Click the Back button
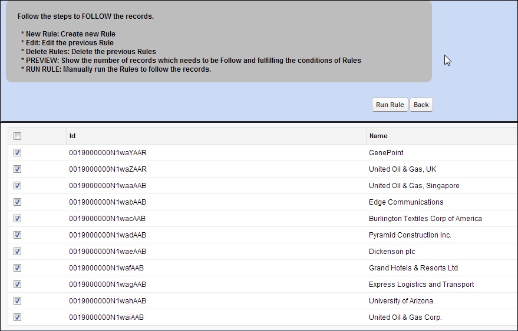 coord(421,105)
